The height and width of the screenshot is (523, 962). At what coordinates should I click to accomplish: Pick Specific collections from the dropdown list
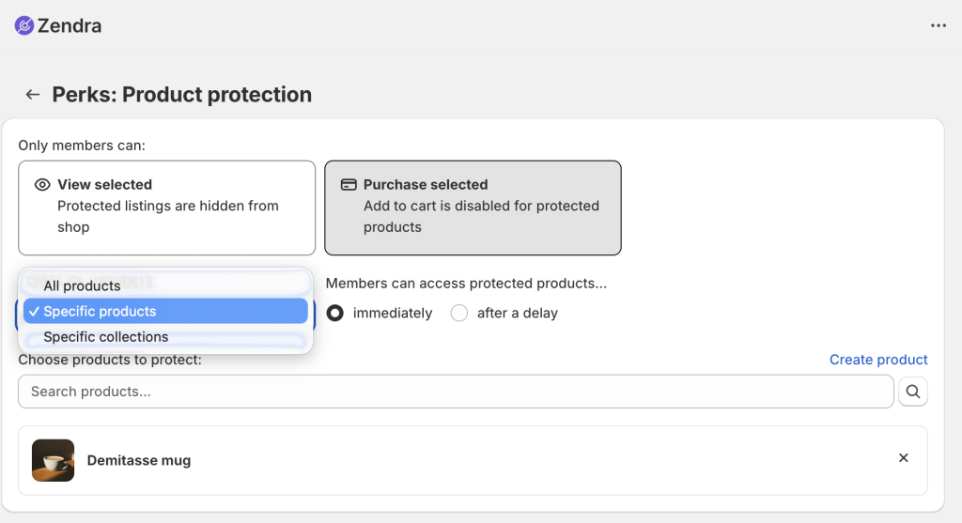pos(165,337)
